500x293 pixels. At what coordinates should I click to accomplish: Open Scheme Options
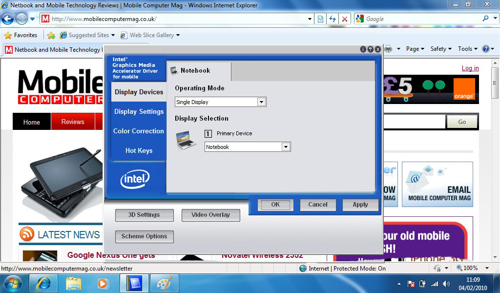[x=144, y=236]
